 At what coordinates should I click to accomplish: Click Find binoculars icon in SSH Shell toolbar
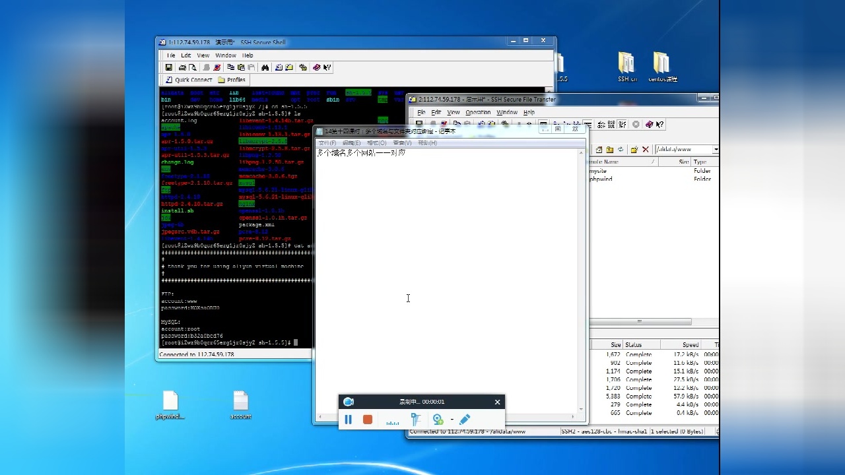click(x=265, y=67)
